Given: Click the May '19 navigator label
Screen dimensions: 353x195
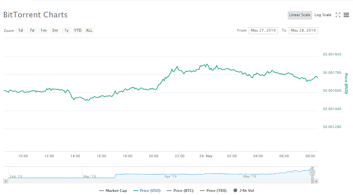Looking at the screenshot, I should coord(249,177).
